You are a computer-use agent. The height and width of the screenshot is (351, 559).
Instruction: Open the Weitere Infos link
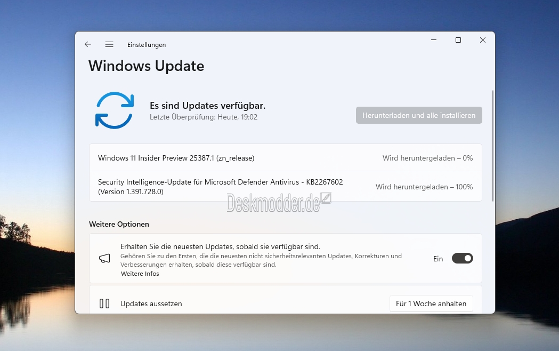coord(140,274)
